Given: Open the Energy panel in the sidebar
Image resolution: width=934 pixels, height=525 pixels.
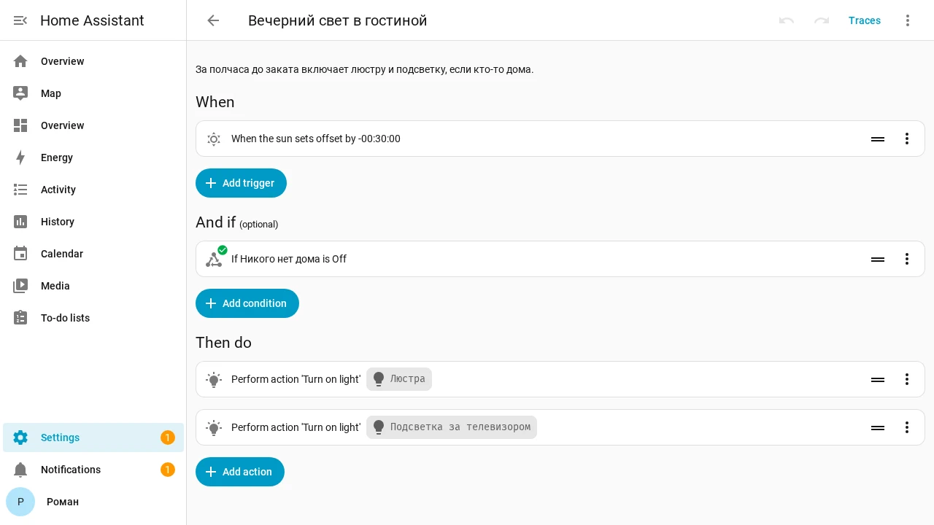Looking at the screenshot, I should (x=93, y=157).
